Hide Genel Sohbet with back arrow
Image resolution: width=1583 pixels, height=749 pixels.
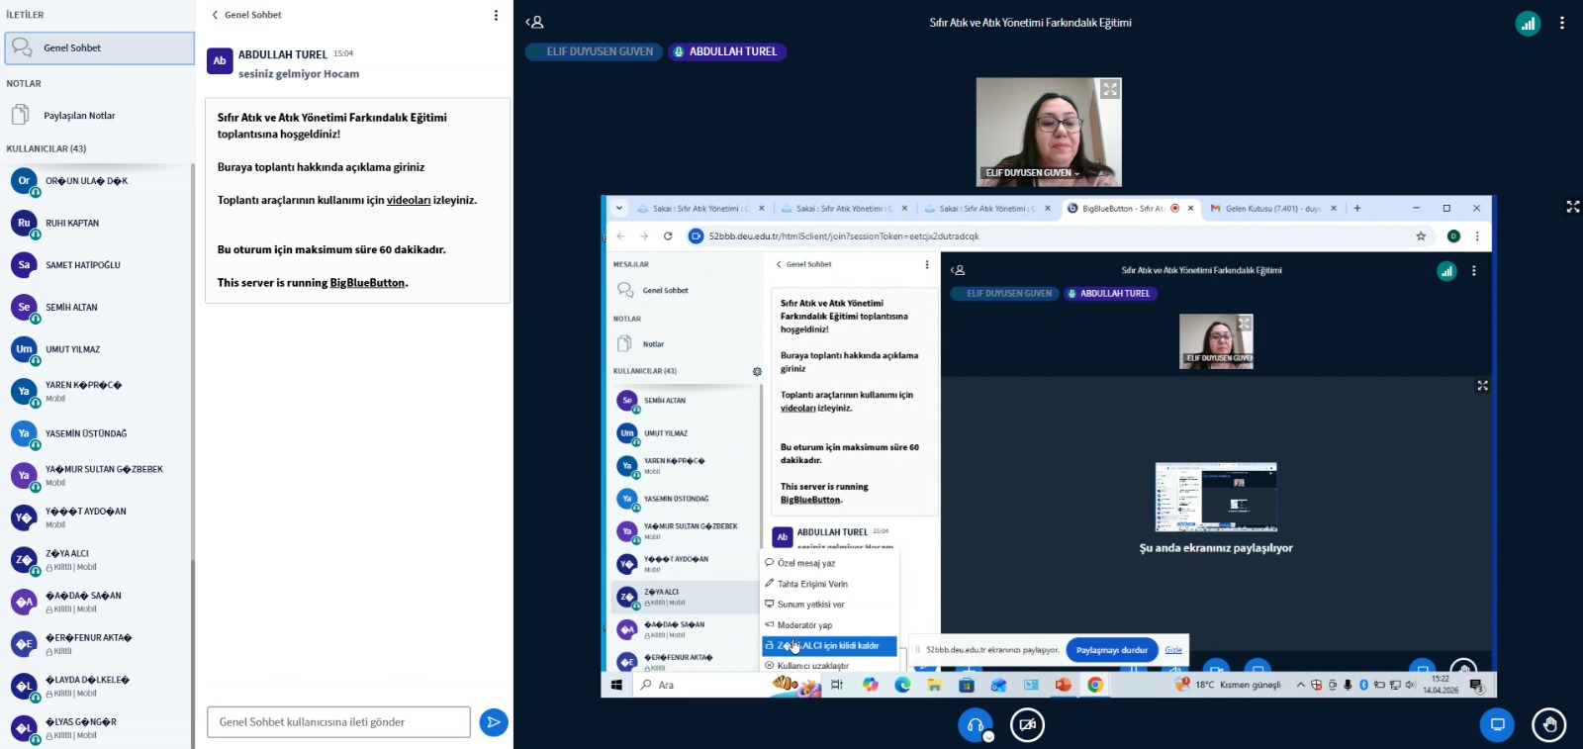[216, 15]
